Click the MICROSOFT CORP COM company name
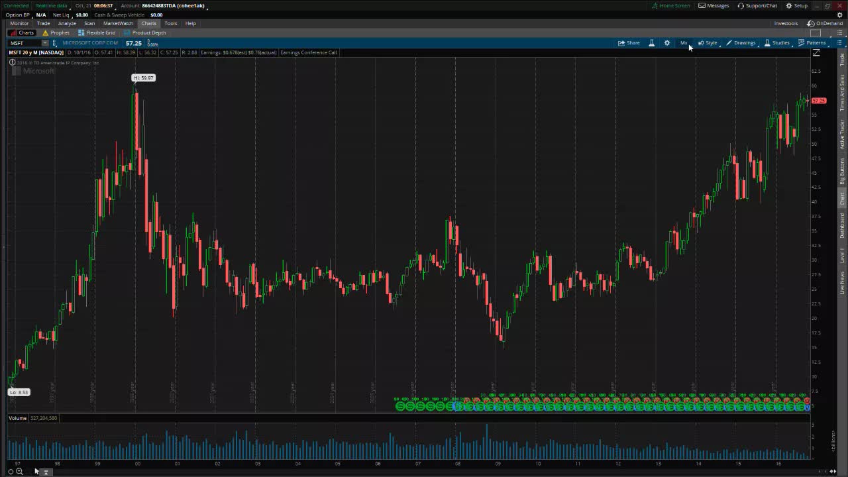The width and height of the screenshot is (848, 477). click(x=90, y=43)
